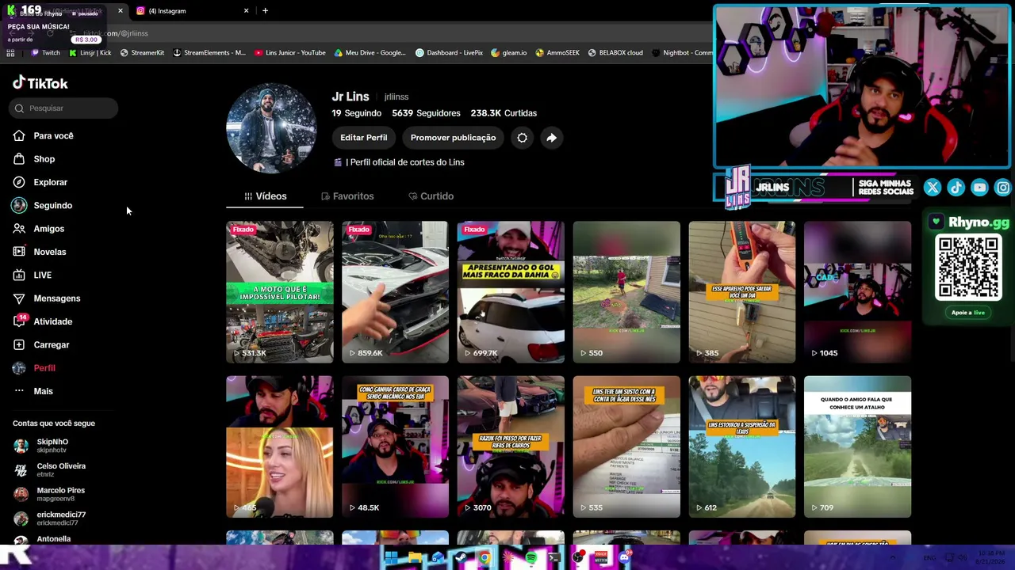Open the video with 709 views
The width and height of the screenshot is (1015, 570).
click(x=857, y=446)
